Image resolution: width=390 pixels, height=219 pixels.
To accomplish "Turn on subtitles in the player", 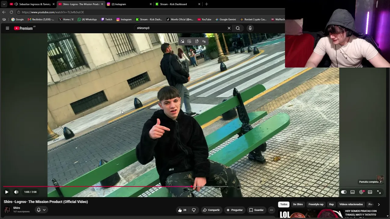I will [353, 192].
